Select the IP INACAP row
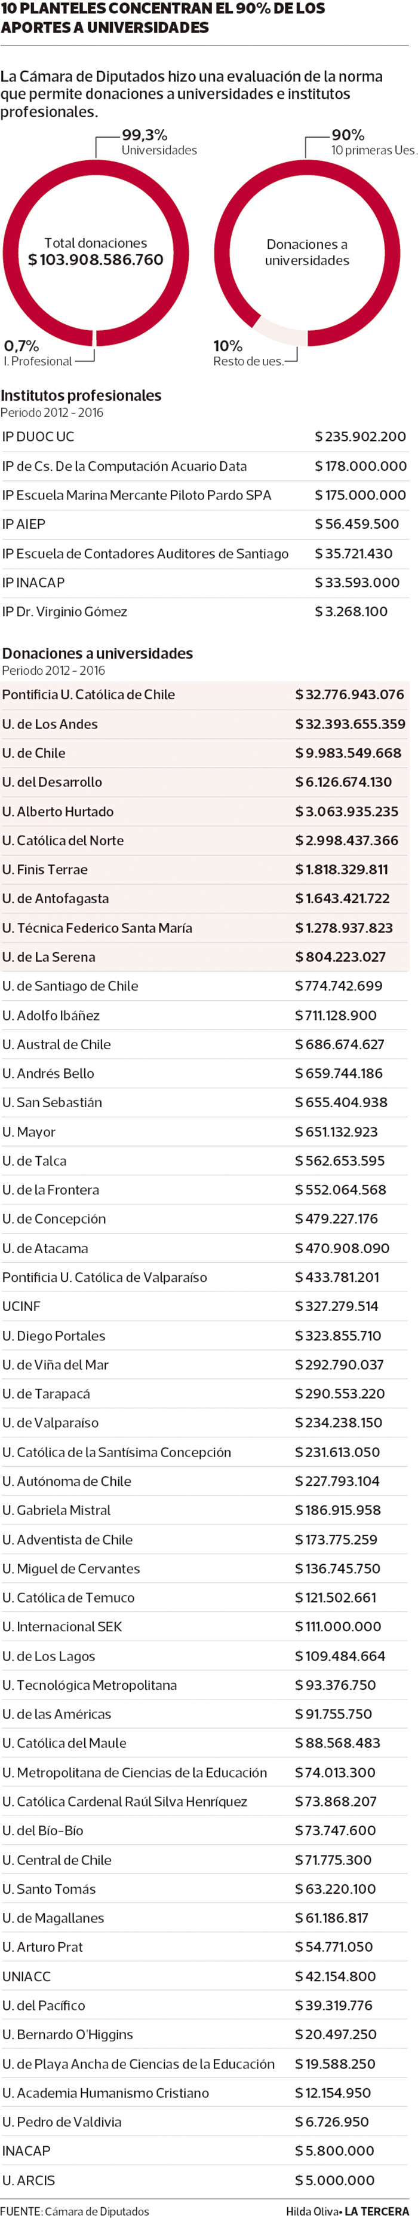The height and width of the screenshot is (2218, 418). 204,583
